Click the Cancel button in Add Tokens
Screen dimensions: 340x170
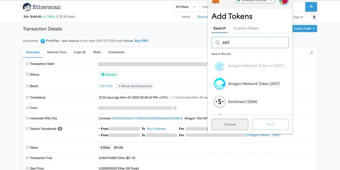point(230,124)
